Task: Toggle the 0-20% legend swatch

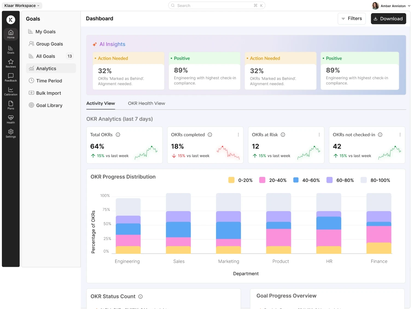Action: coord(231,180)
